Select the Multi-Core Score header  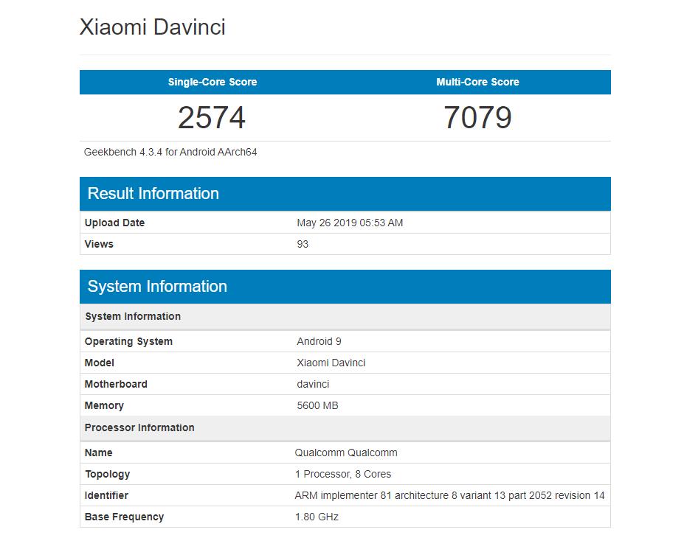(x=477, y=82)
